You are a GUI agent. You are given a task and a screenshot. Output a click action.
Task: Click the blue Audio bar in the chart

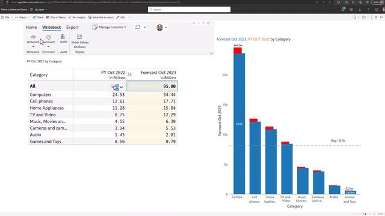tap(334, 190)
